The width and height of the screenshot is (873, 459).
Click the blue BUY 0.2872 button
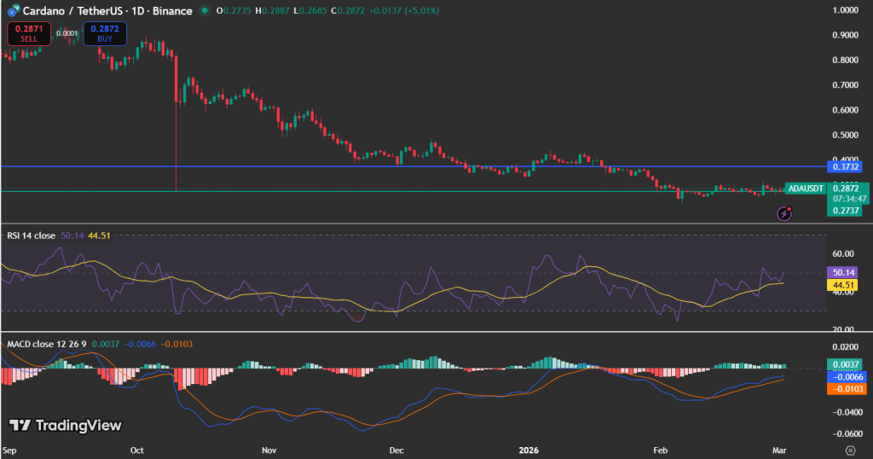(105, 33)
